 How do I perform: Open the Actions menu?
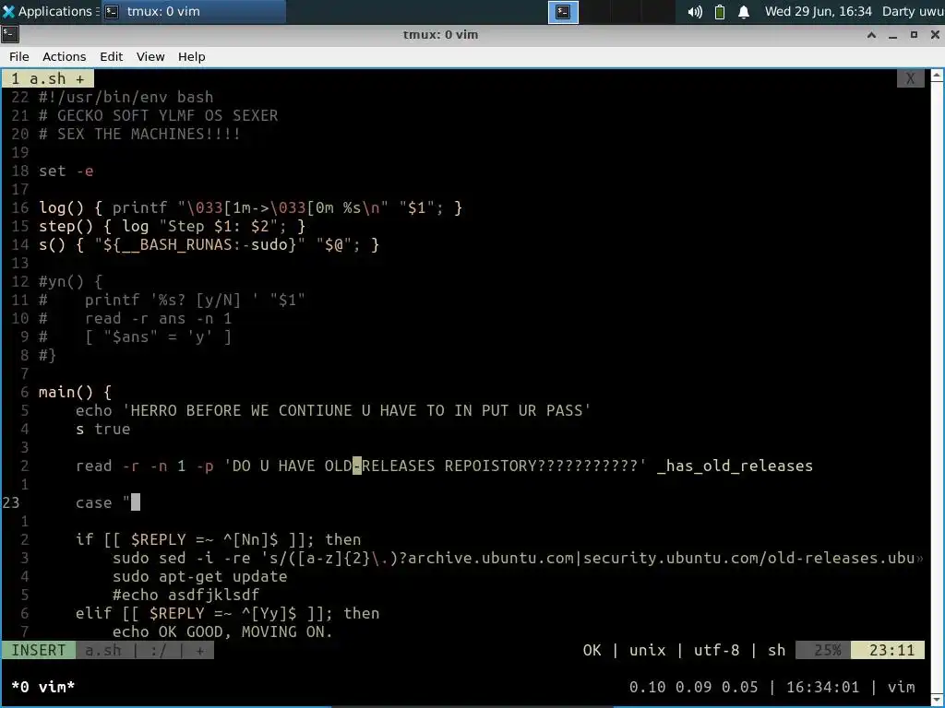pos(64,56)
